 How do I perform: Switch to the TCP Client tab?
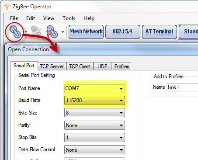tap(80, 66)
